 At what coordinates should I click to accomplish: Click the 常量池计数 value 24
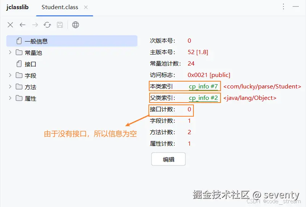pyautogui.click(x=191, y=64)
